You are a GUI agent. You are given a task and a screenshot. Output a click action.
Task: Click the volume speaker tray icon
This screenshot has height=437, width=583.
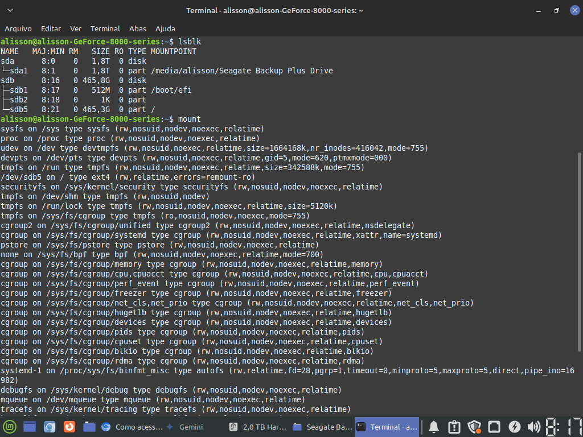[x=533, y=427]
